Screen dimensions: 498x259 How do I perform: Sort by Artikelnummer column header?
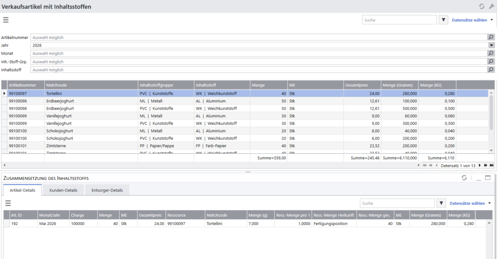[x=26, y=85]
